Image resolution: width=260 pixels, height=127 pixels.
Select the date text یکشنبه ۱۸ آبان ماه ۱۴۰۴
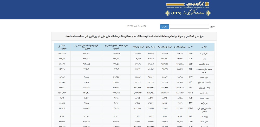136,26
